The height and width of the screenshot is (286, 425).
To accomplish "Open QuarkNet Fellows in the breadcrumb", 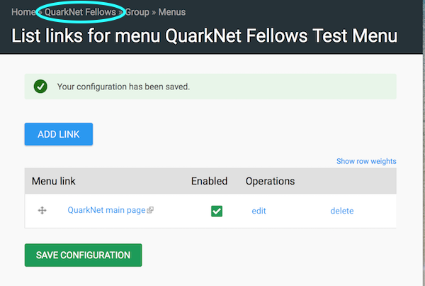I will tap(80, 12).
